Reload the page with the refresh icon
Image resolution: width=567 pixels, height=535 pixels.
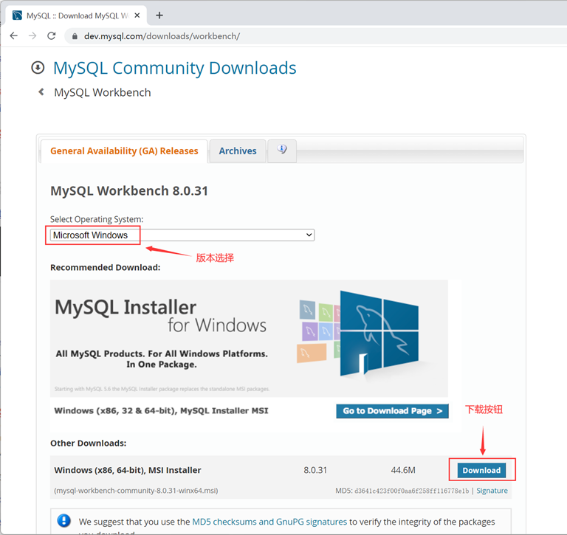[x=52, y=35]
